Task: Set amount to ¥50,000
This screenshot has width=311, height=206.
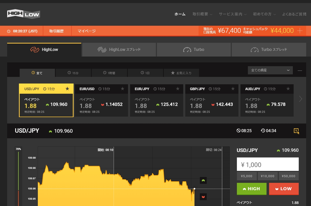Action: tap(289, 176)
